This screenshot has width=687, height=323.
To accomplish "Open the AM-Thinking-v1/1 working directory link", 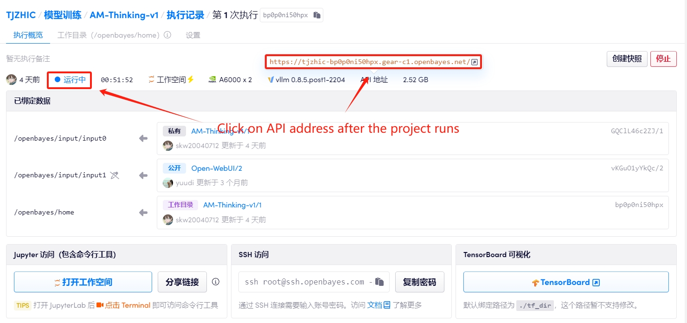I will 232,205.
